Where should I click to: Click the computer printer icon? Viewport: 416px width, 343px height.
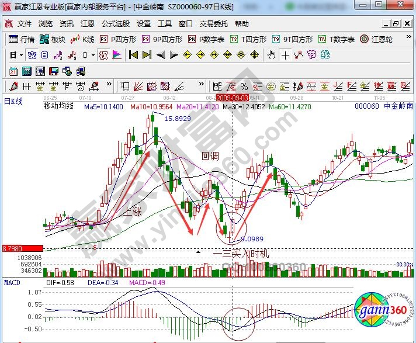tap(81, 71)
